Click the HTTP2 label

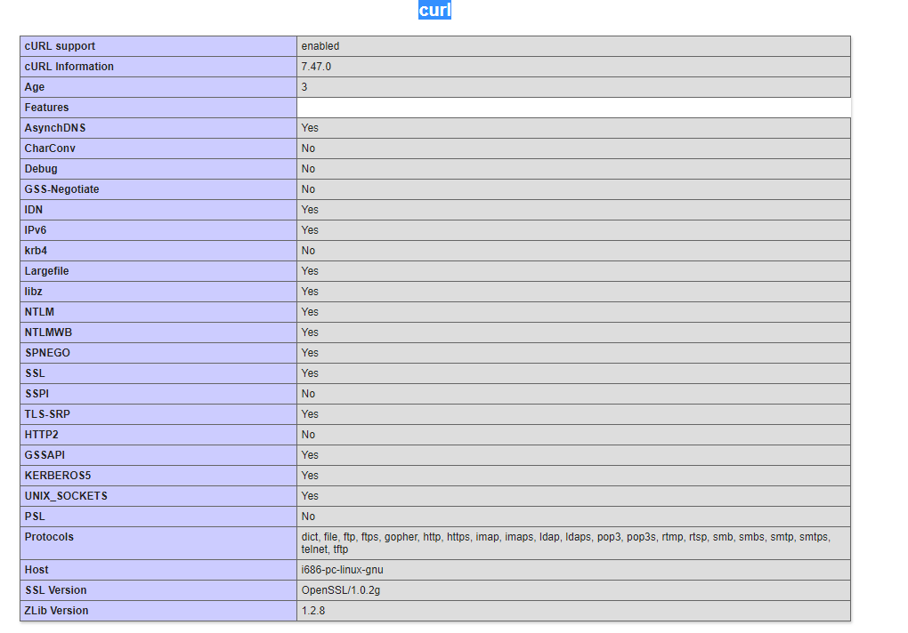point(41,435)
